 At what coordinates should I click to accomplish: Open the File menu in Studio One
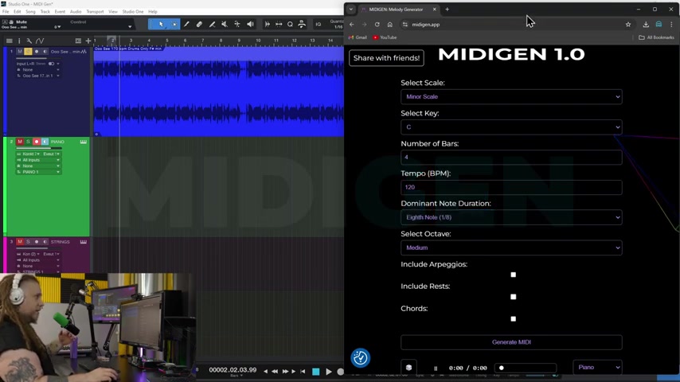[x=6, y=12]
